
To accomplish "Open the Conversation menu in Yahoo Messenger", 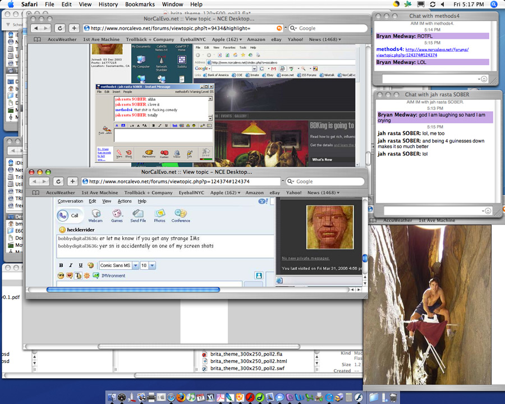I will tap(70, 201).
